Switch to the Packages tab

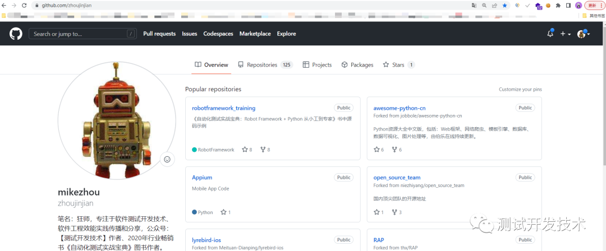click(357, 65)
